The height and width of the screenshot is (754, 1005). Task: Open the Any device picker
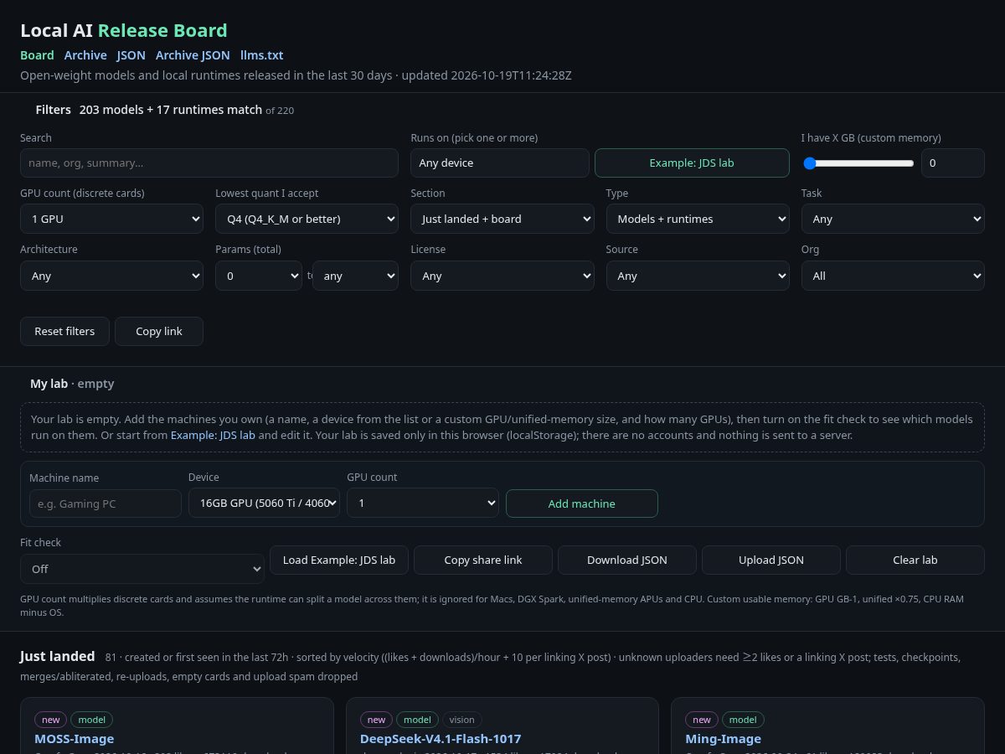[500, 163]
